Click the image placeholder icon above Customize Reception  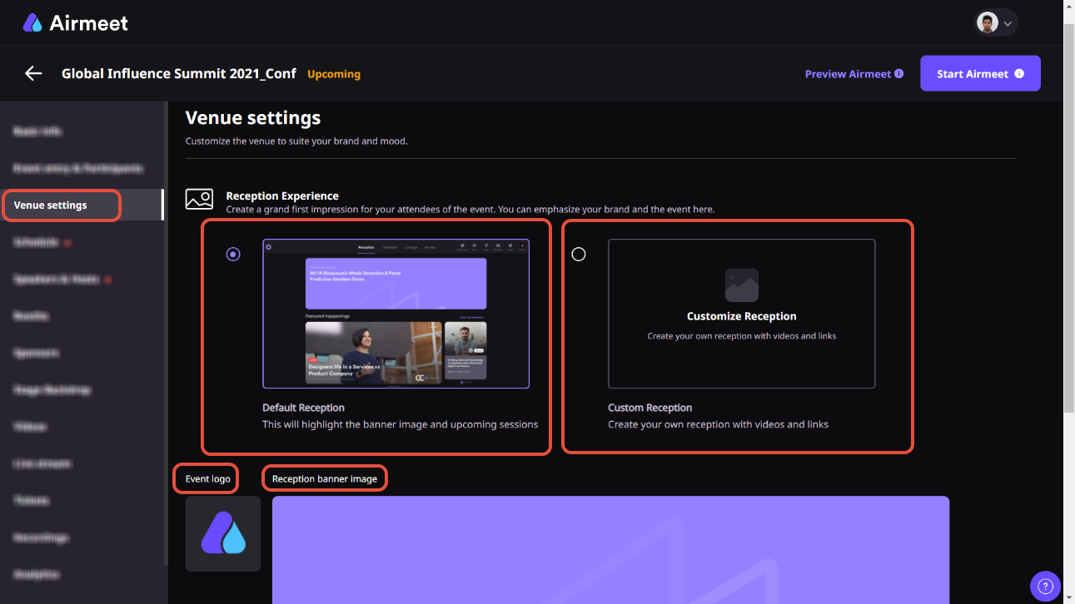coord(741,285)
